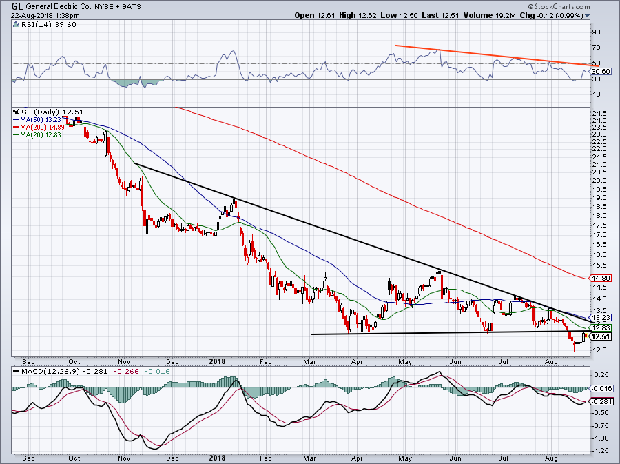The image size is (620, 464).
Task: Click the GE ticker symbol heading
Action: pos(17,6)
